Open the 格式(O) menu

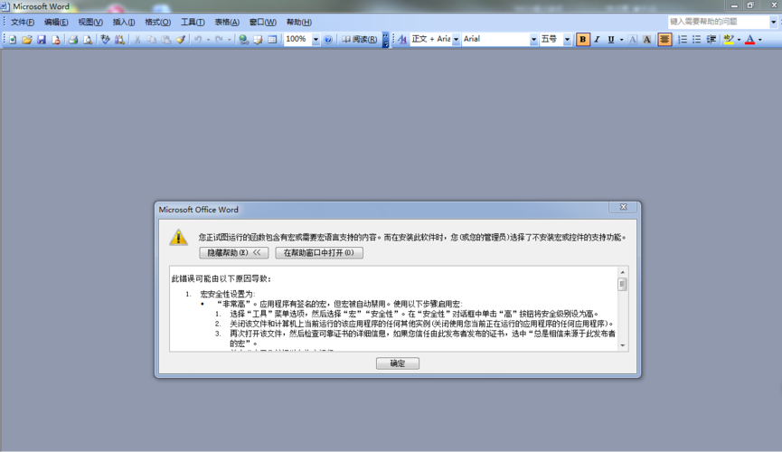[157, 22]
